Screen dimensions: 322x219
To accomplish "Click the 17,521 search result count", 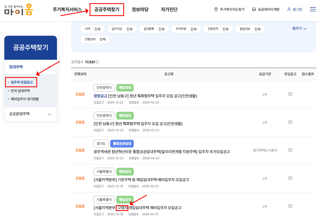I will [90, 62].
